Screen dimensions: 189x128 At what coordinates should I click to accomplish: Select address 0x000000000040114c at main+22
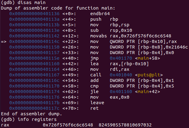34,41
